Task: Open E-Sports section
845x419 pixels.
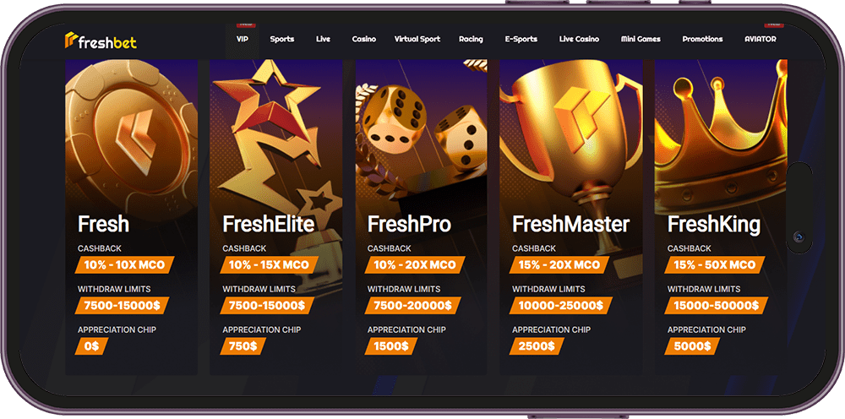Action: [521, 40]
